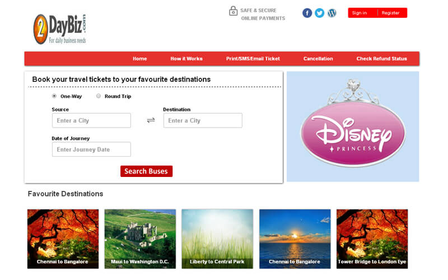The image size is (448, 280).
Task: Click the padlock secure payments icon
Action: pos(233,11)
